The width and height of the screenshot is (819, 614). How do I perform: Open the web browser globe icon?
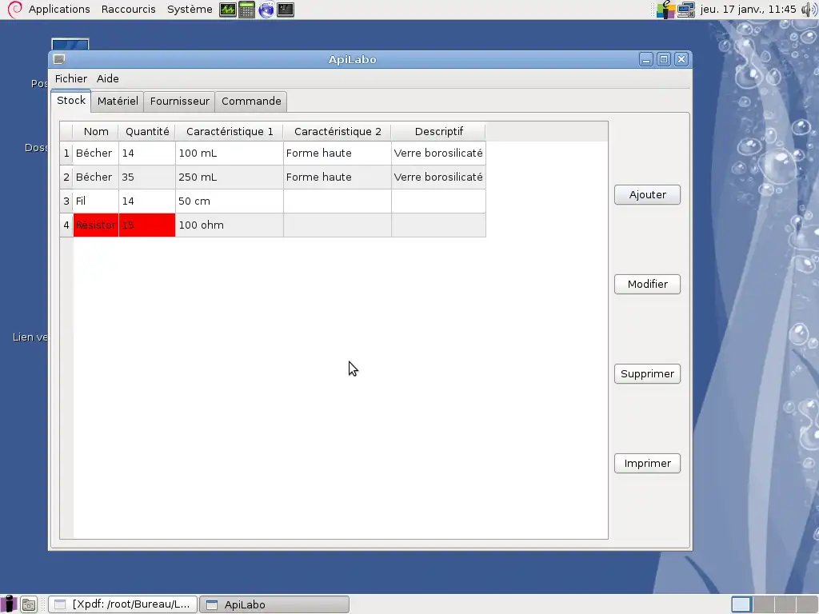(266, 10)
